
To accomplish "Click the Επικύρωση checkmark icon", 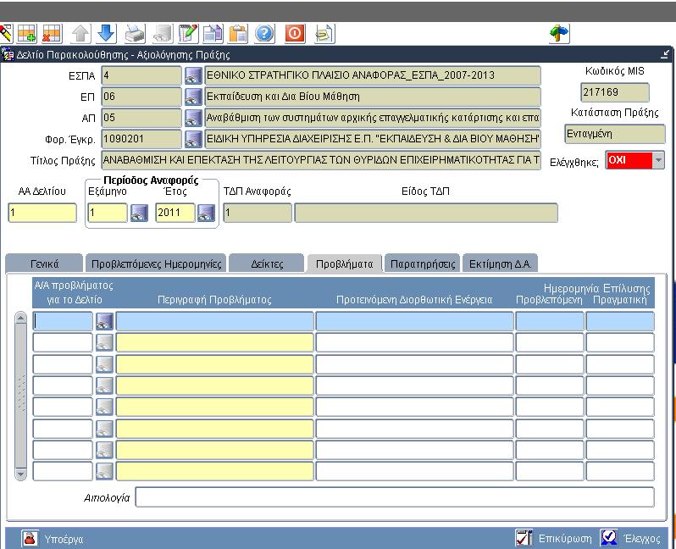I will 524,538.
